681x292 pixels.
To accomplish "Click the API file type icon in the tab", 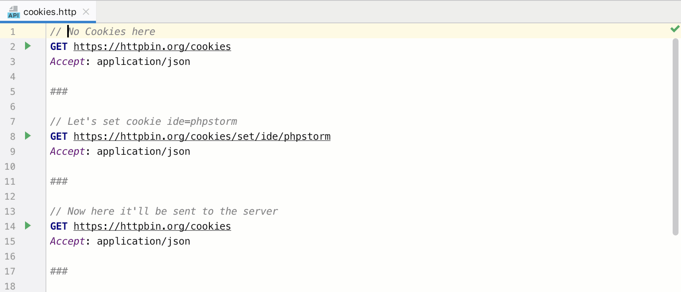I will 13,12.
